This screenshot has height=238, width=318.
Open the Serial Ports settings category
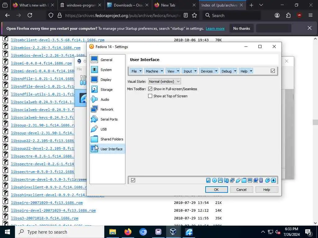click(x=107, y=119)
